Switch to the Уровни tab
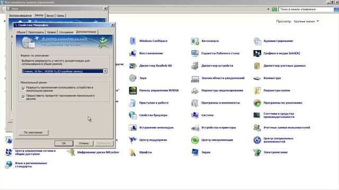 (51, 32)
